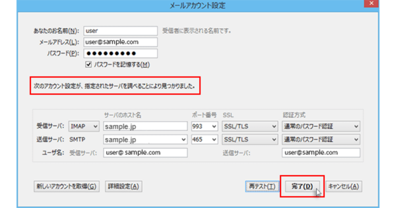Click 新しいアカウントを取得 button
This screenshot has height=208, width=396.
66,186
